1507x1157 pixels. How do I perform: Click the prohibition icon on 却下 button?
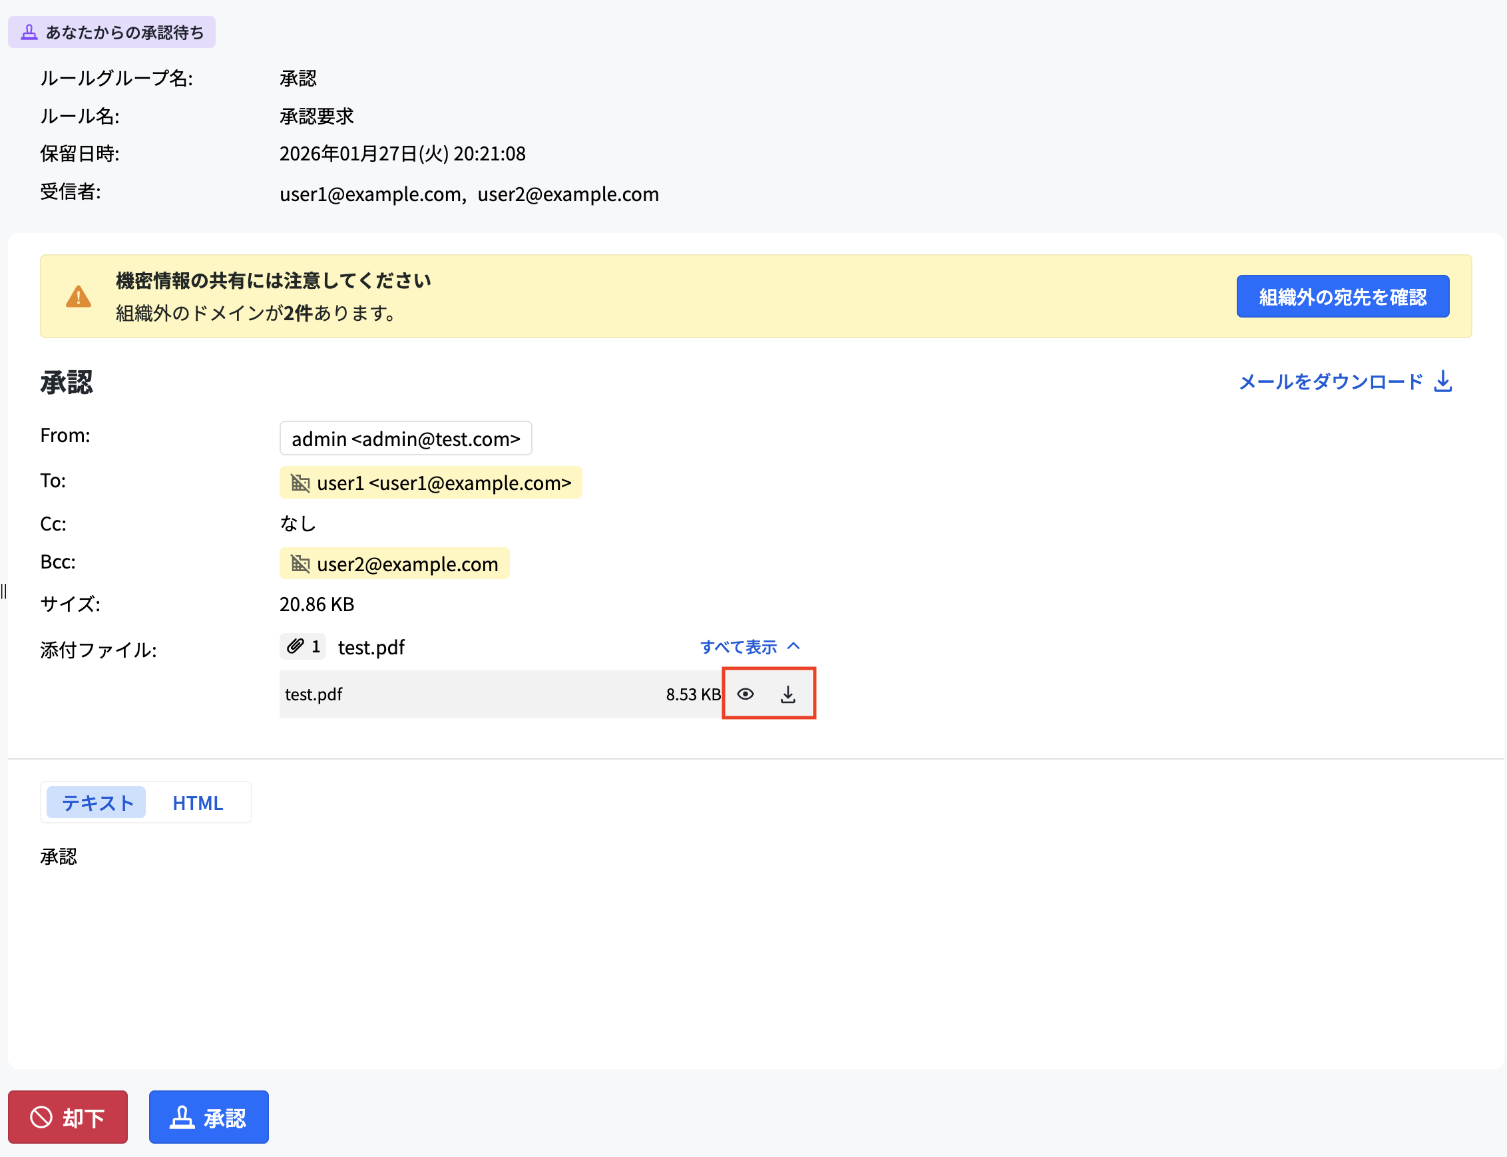coord(41,1116)
